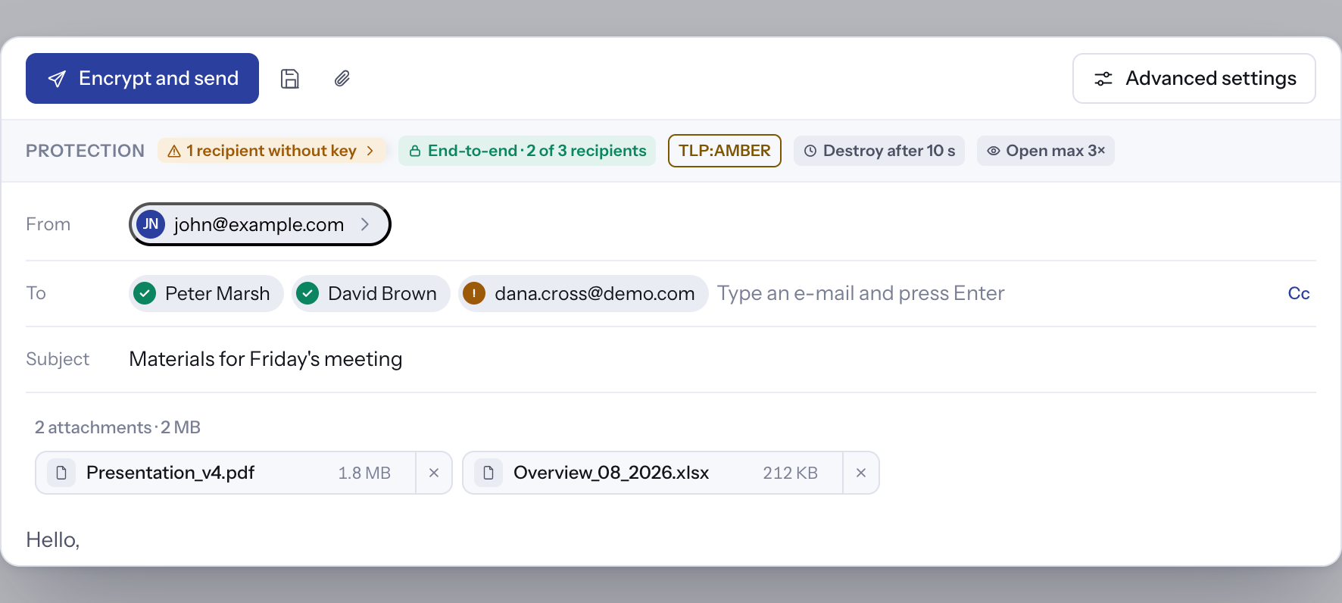Select the David Brown recipient chip
1342x603 pixels.
[x=371, y=293]
